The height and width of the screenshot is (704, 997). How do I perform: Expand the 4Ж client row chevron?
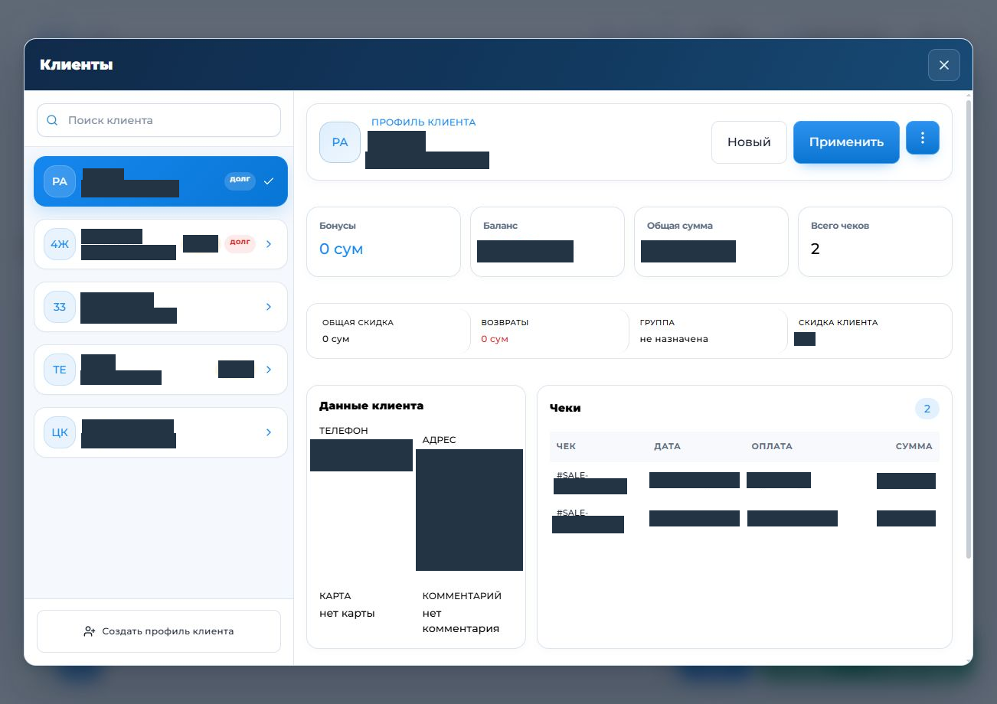(x=269, y=244)
